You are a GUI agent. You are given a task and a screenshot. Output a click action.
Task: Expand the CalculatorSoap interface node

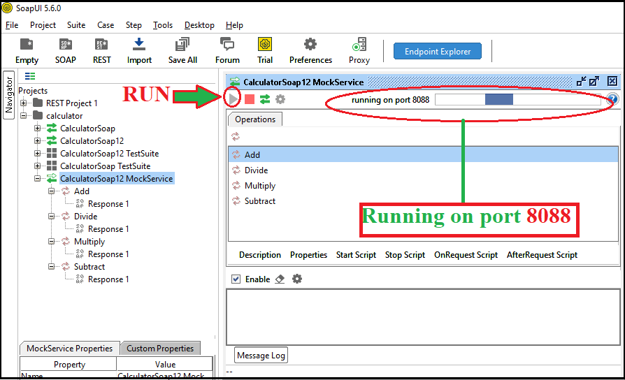[38, 129]
